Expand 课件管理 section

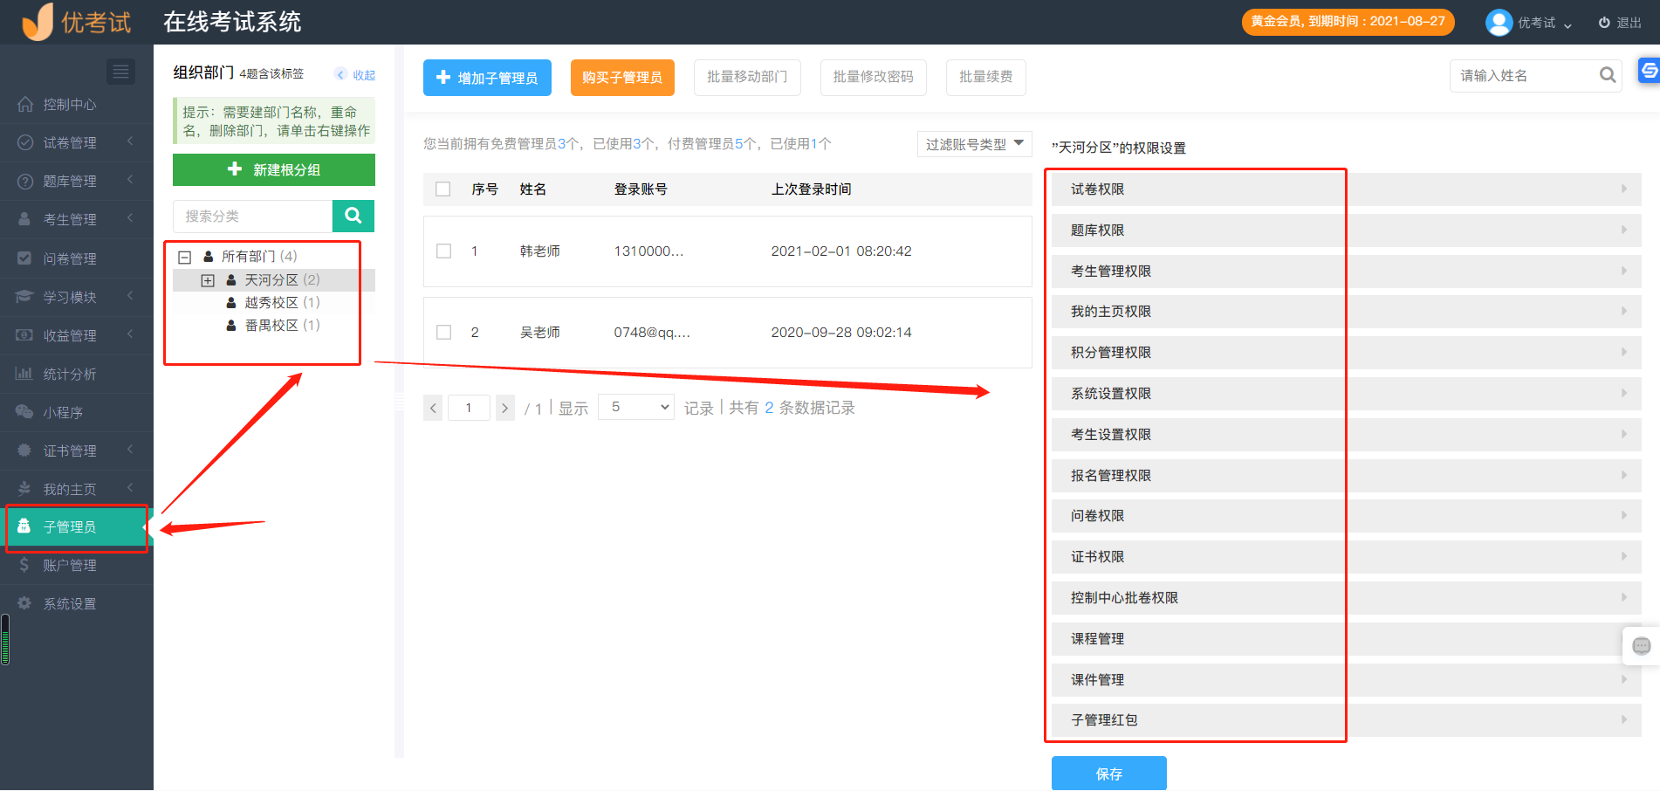click(1347, 680)
